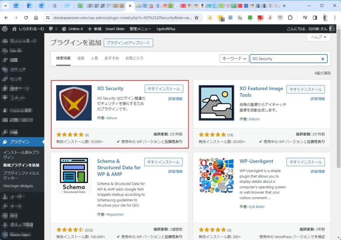Click the プラグインのアップロード button
This screenshot has width=341, height=240.
click(128, 43)
